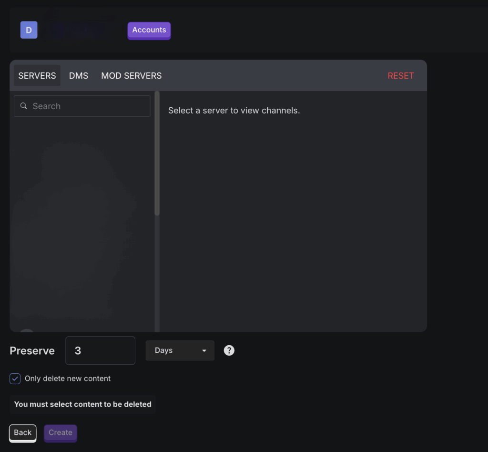Open the Days unit dropdown
Screen dimensions: 488x452
[180, 350]
